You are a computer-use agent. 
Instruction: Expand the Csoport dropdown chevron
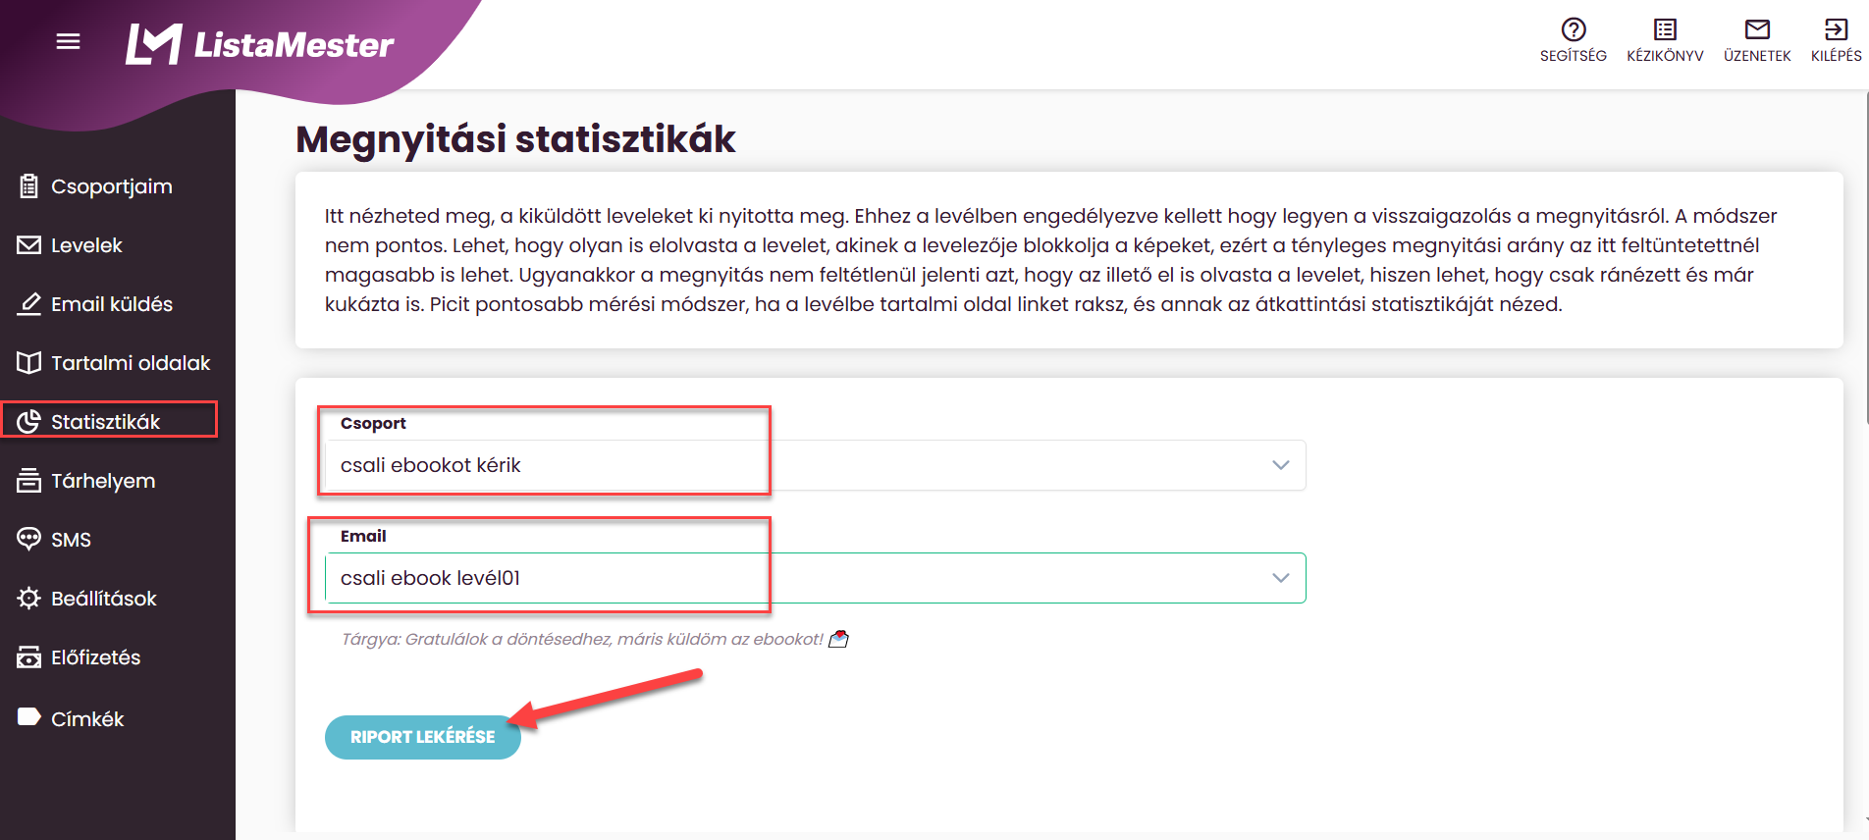(1280, 465)
